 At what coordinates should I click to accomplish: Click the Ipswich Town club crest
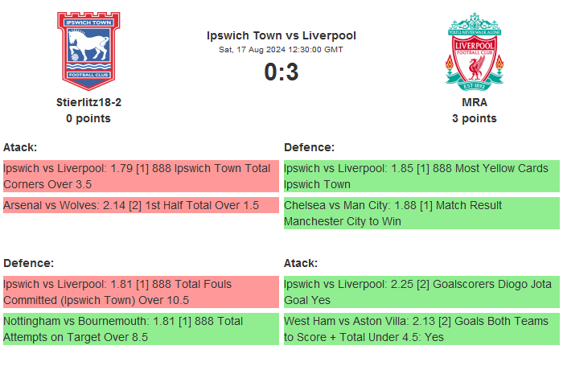pyautogui.click(x=88, y=50)
